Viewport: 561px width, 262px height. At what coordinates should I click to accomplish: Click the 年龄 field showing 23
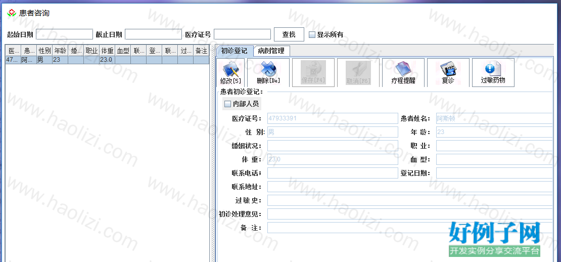pos(494,132)
